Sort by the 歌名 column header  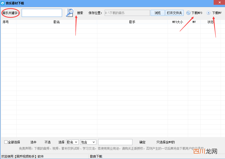click(x=57, y=22)
